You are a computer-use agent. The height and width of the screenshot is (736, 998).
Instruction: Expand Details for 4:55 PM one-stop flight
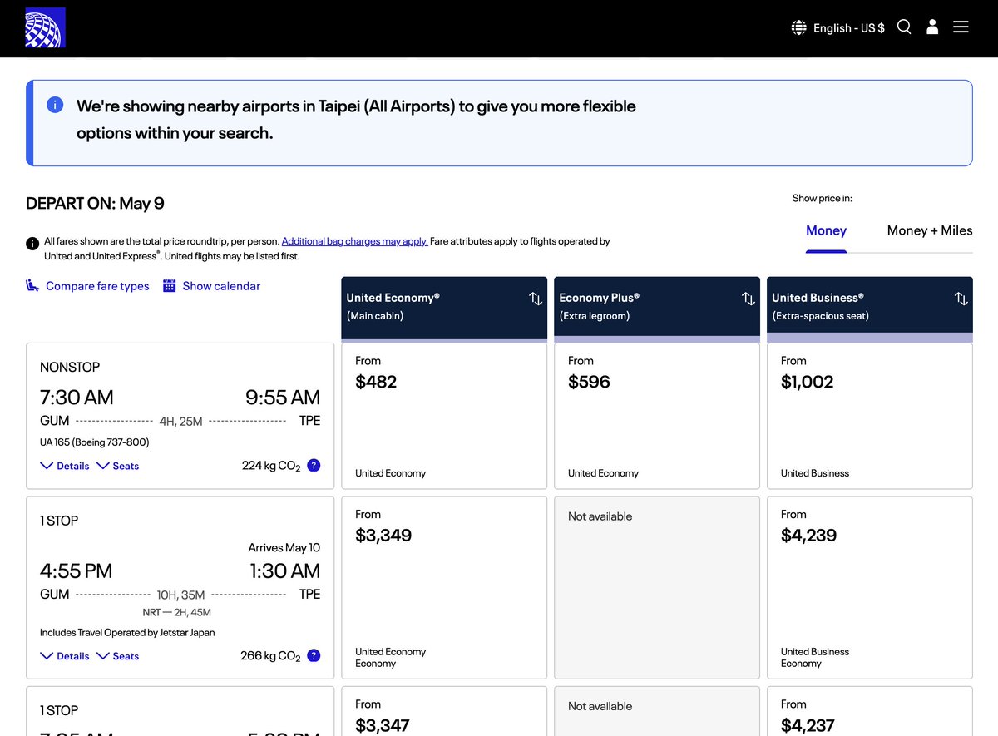65,656
